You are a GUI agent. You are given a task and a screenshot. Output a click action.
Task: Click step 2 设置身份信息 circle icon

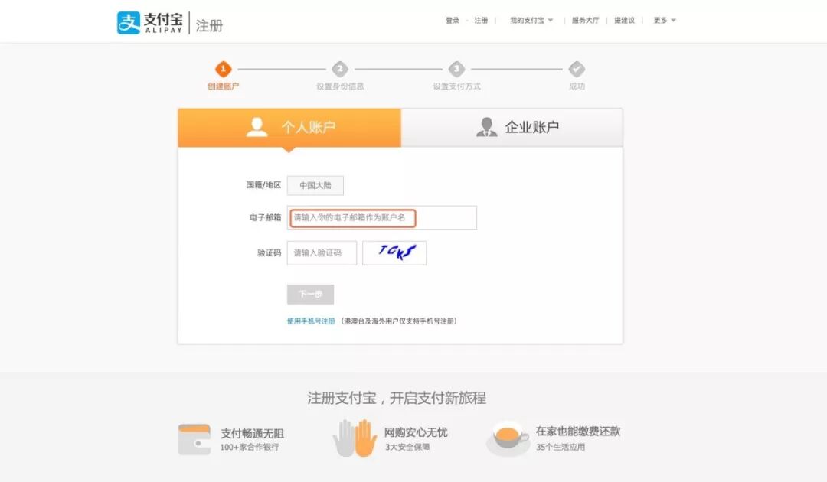tap(340, 69)
